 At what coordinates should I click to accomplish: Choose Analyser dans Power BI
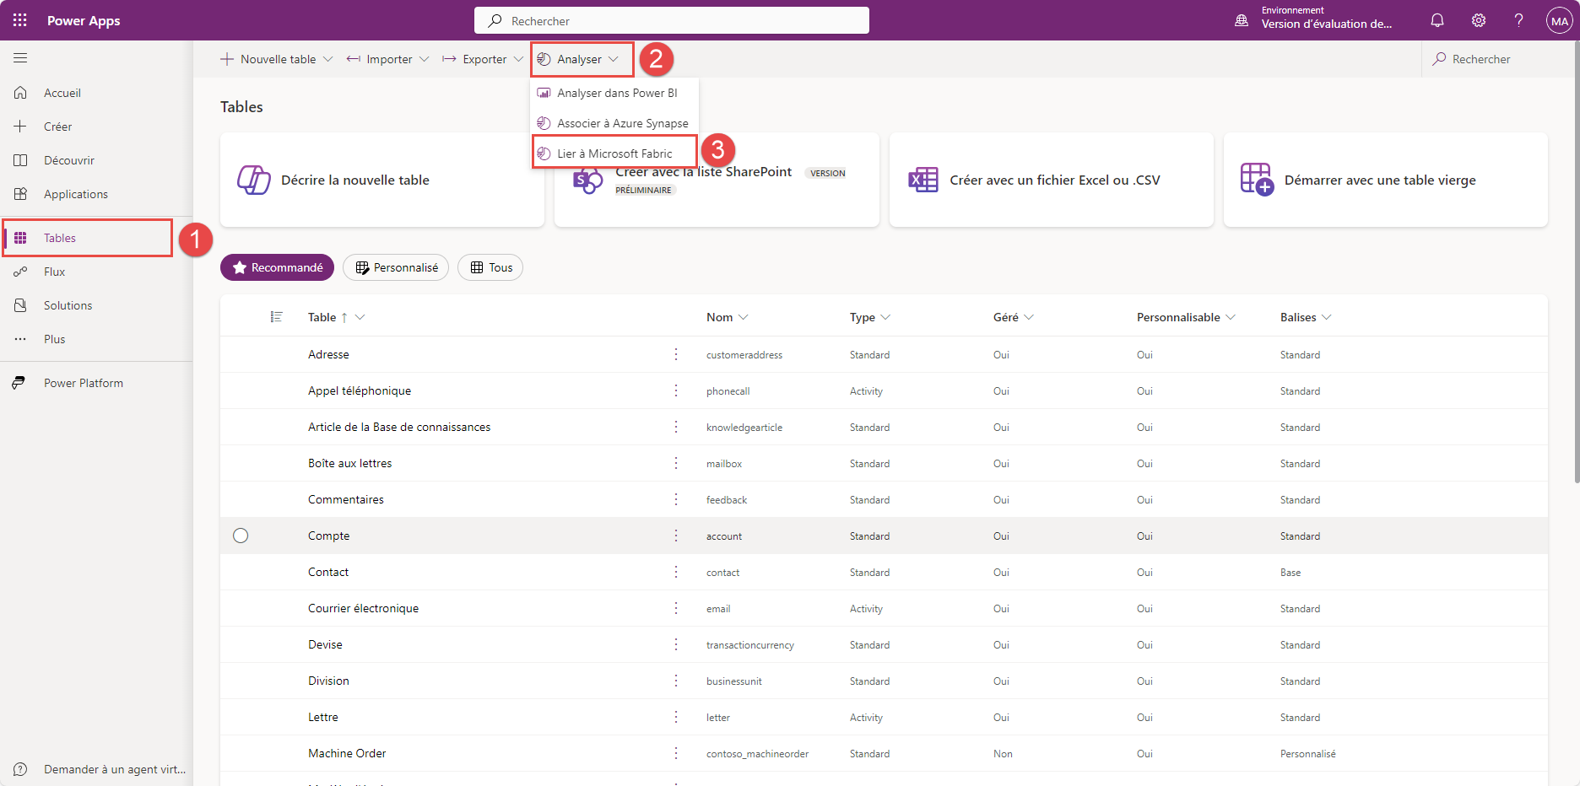tap(614, 93)
